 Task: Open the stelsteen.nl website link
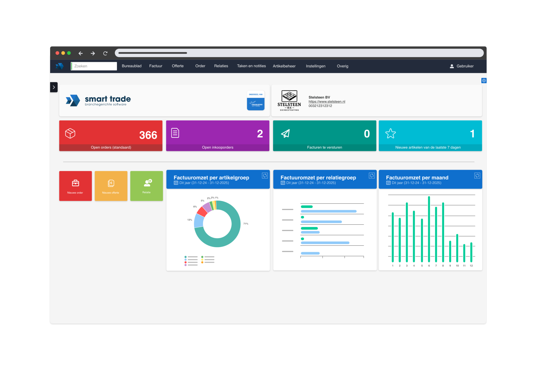coord(327,102)
